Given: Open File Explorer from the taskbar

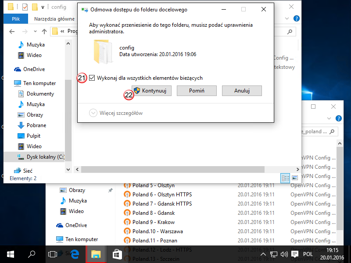Looking at the screenshot, I should [96, 254].
